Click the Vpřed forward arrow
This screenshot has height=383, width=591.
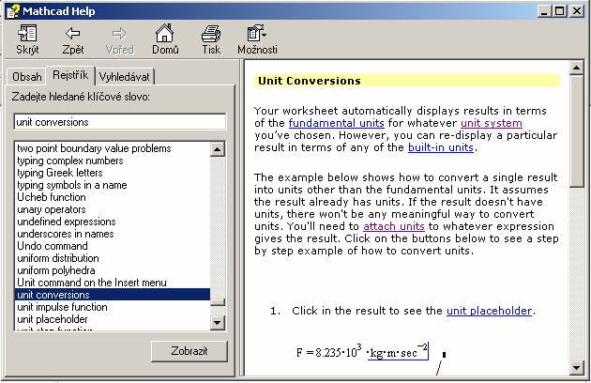(x=119, y=39)
